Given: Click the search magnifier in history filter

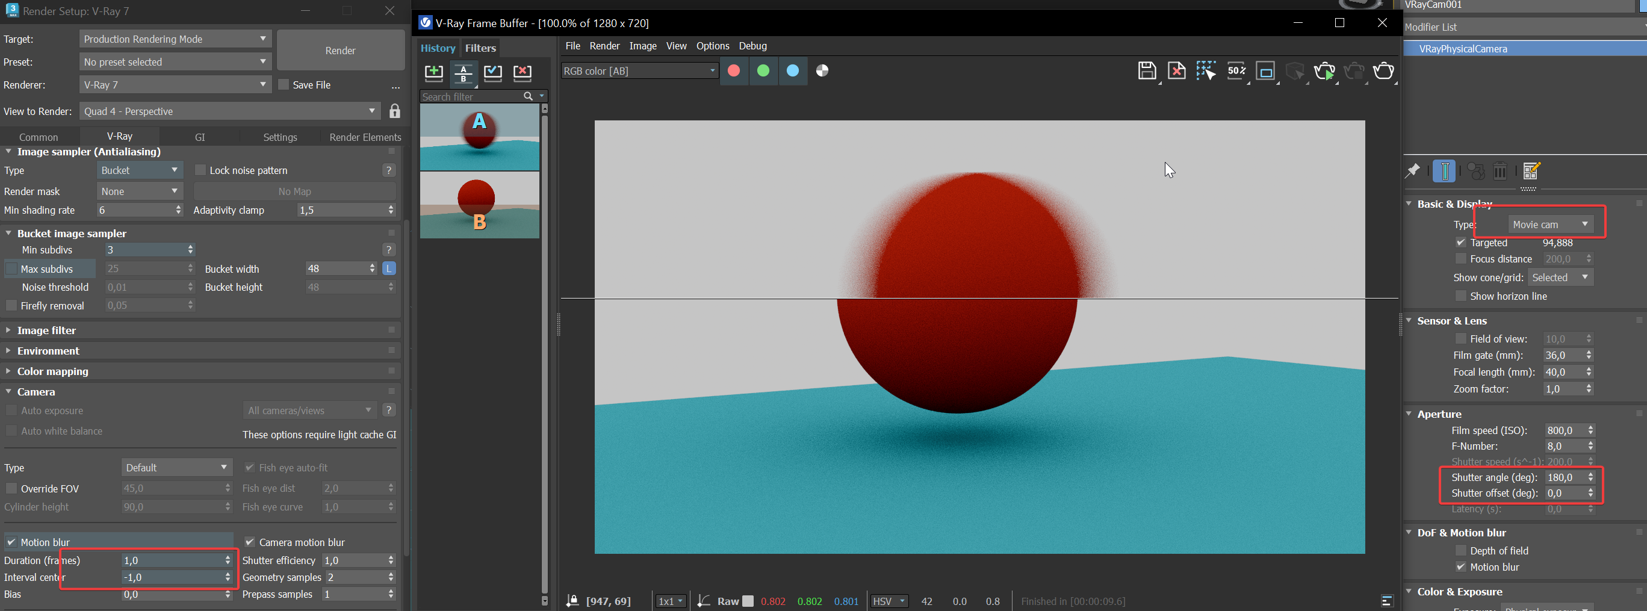Looking at the screenshot, I should click(528, 96).
